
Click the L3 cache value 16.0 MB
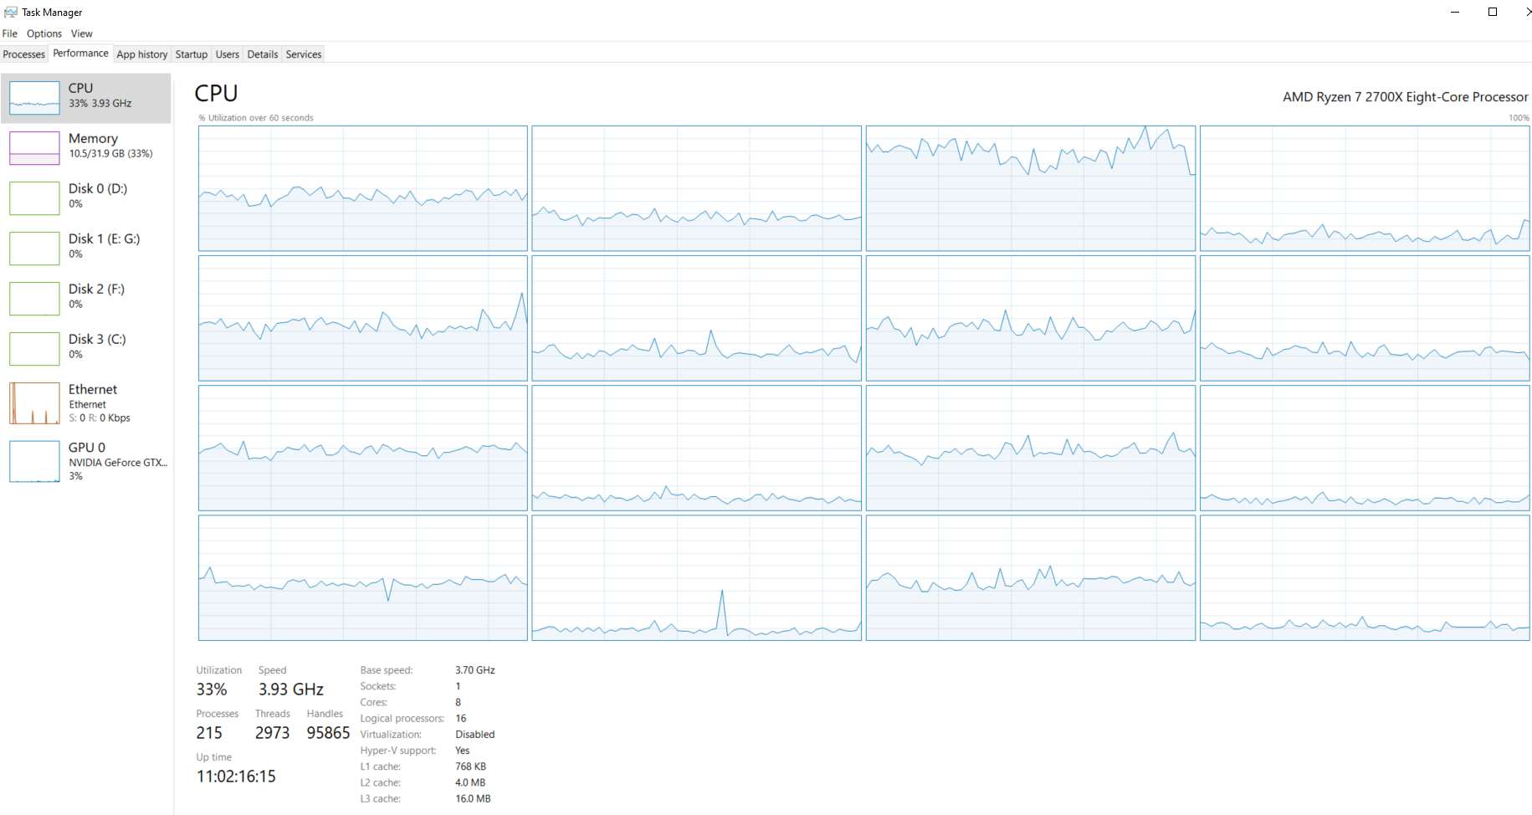[473, 799]
